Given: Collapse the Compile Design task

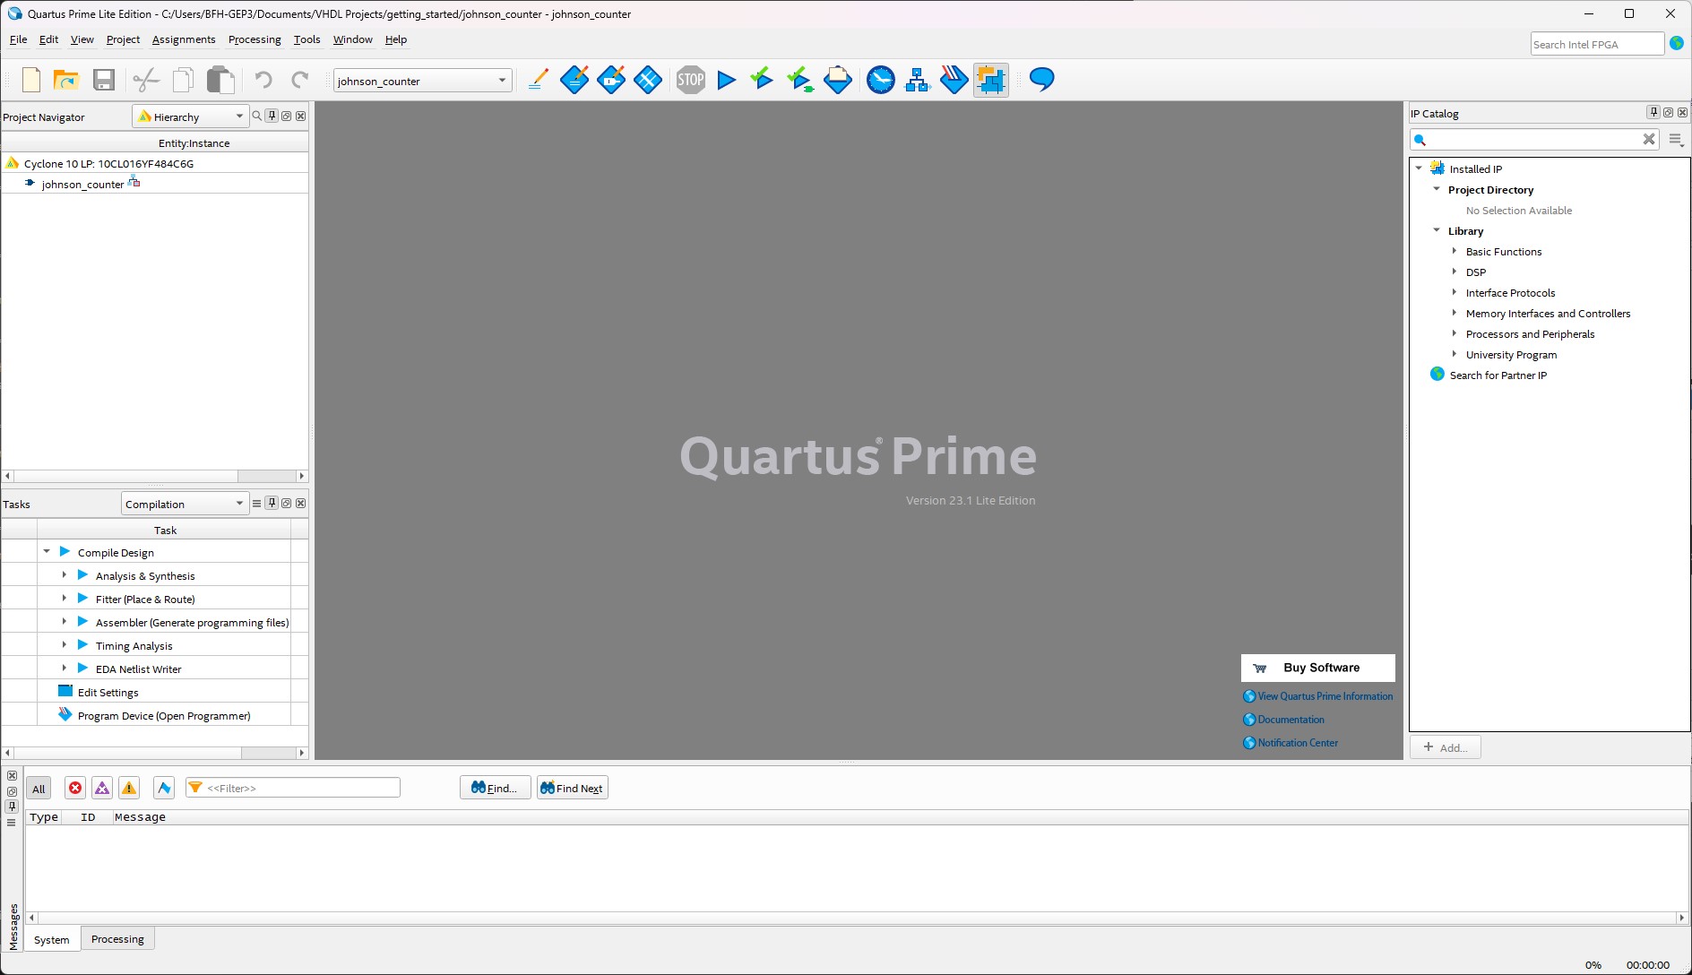Looking at the screenshot, I should pos(47,552).
